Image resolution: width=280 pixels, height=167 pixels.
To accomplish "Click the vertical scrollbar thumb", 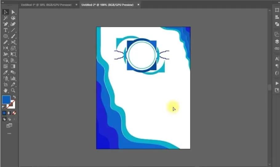I will [270, 87].
